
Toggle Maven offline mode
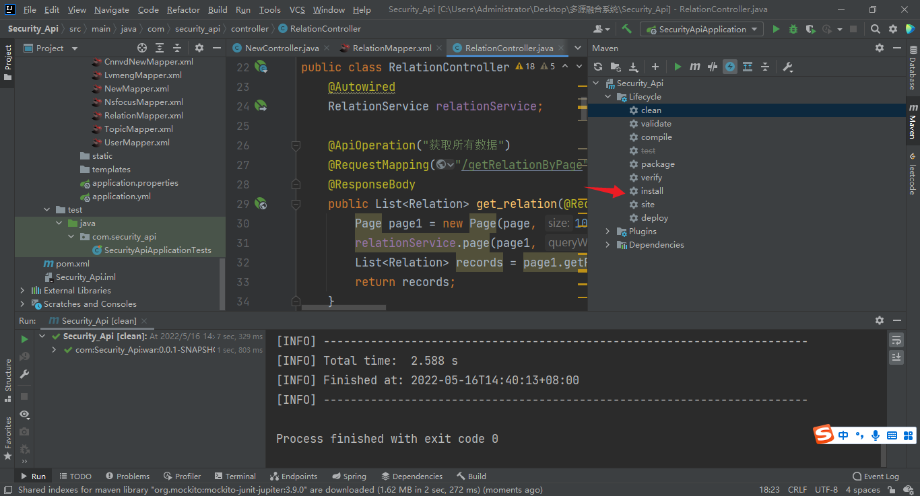pyautogui.click(x=713, y=67)
